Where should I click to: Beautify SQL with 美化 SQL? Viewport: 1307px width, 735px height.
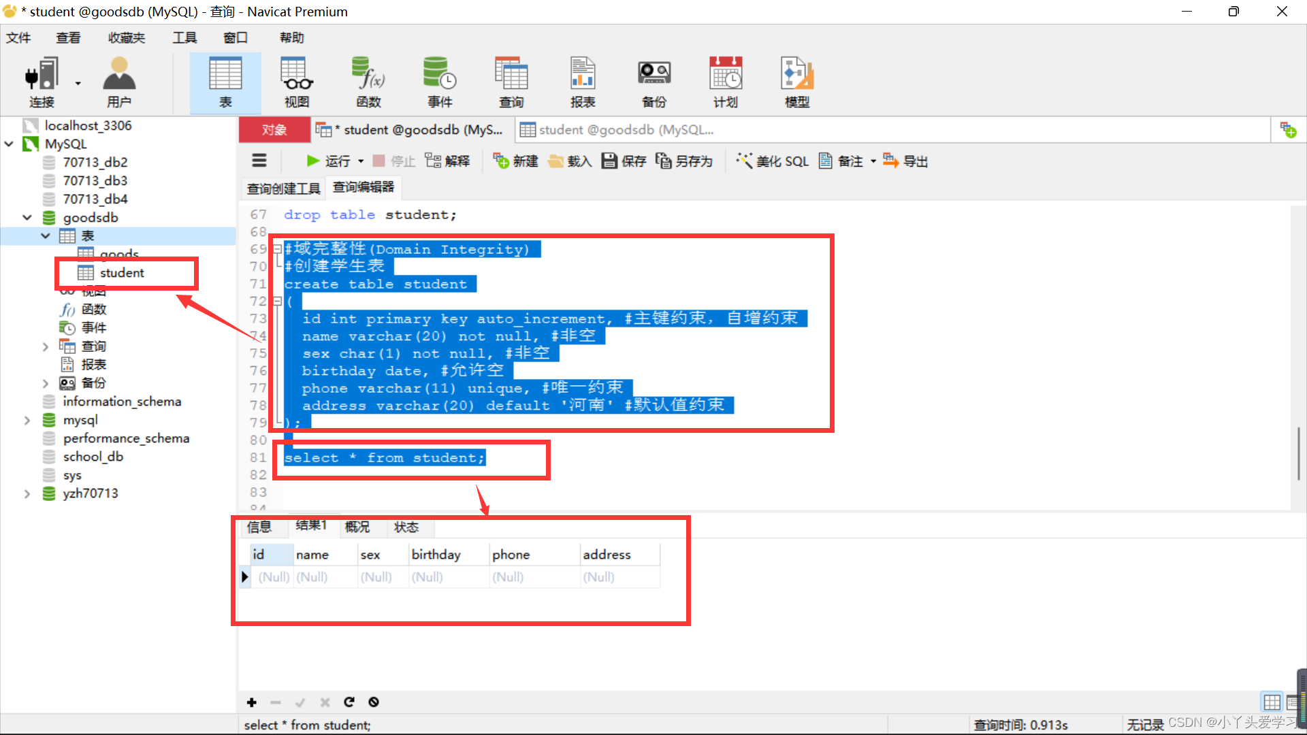point(773,161)
